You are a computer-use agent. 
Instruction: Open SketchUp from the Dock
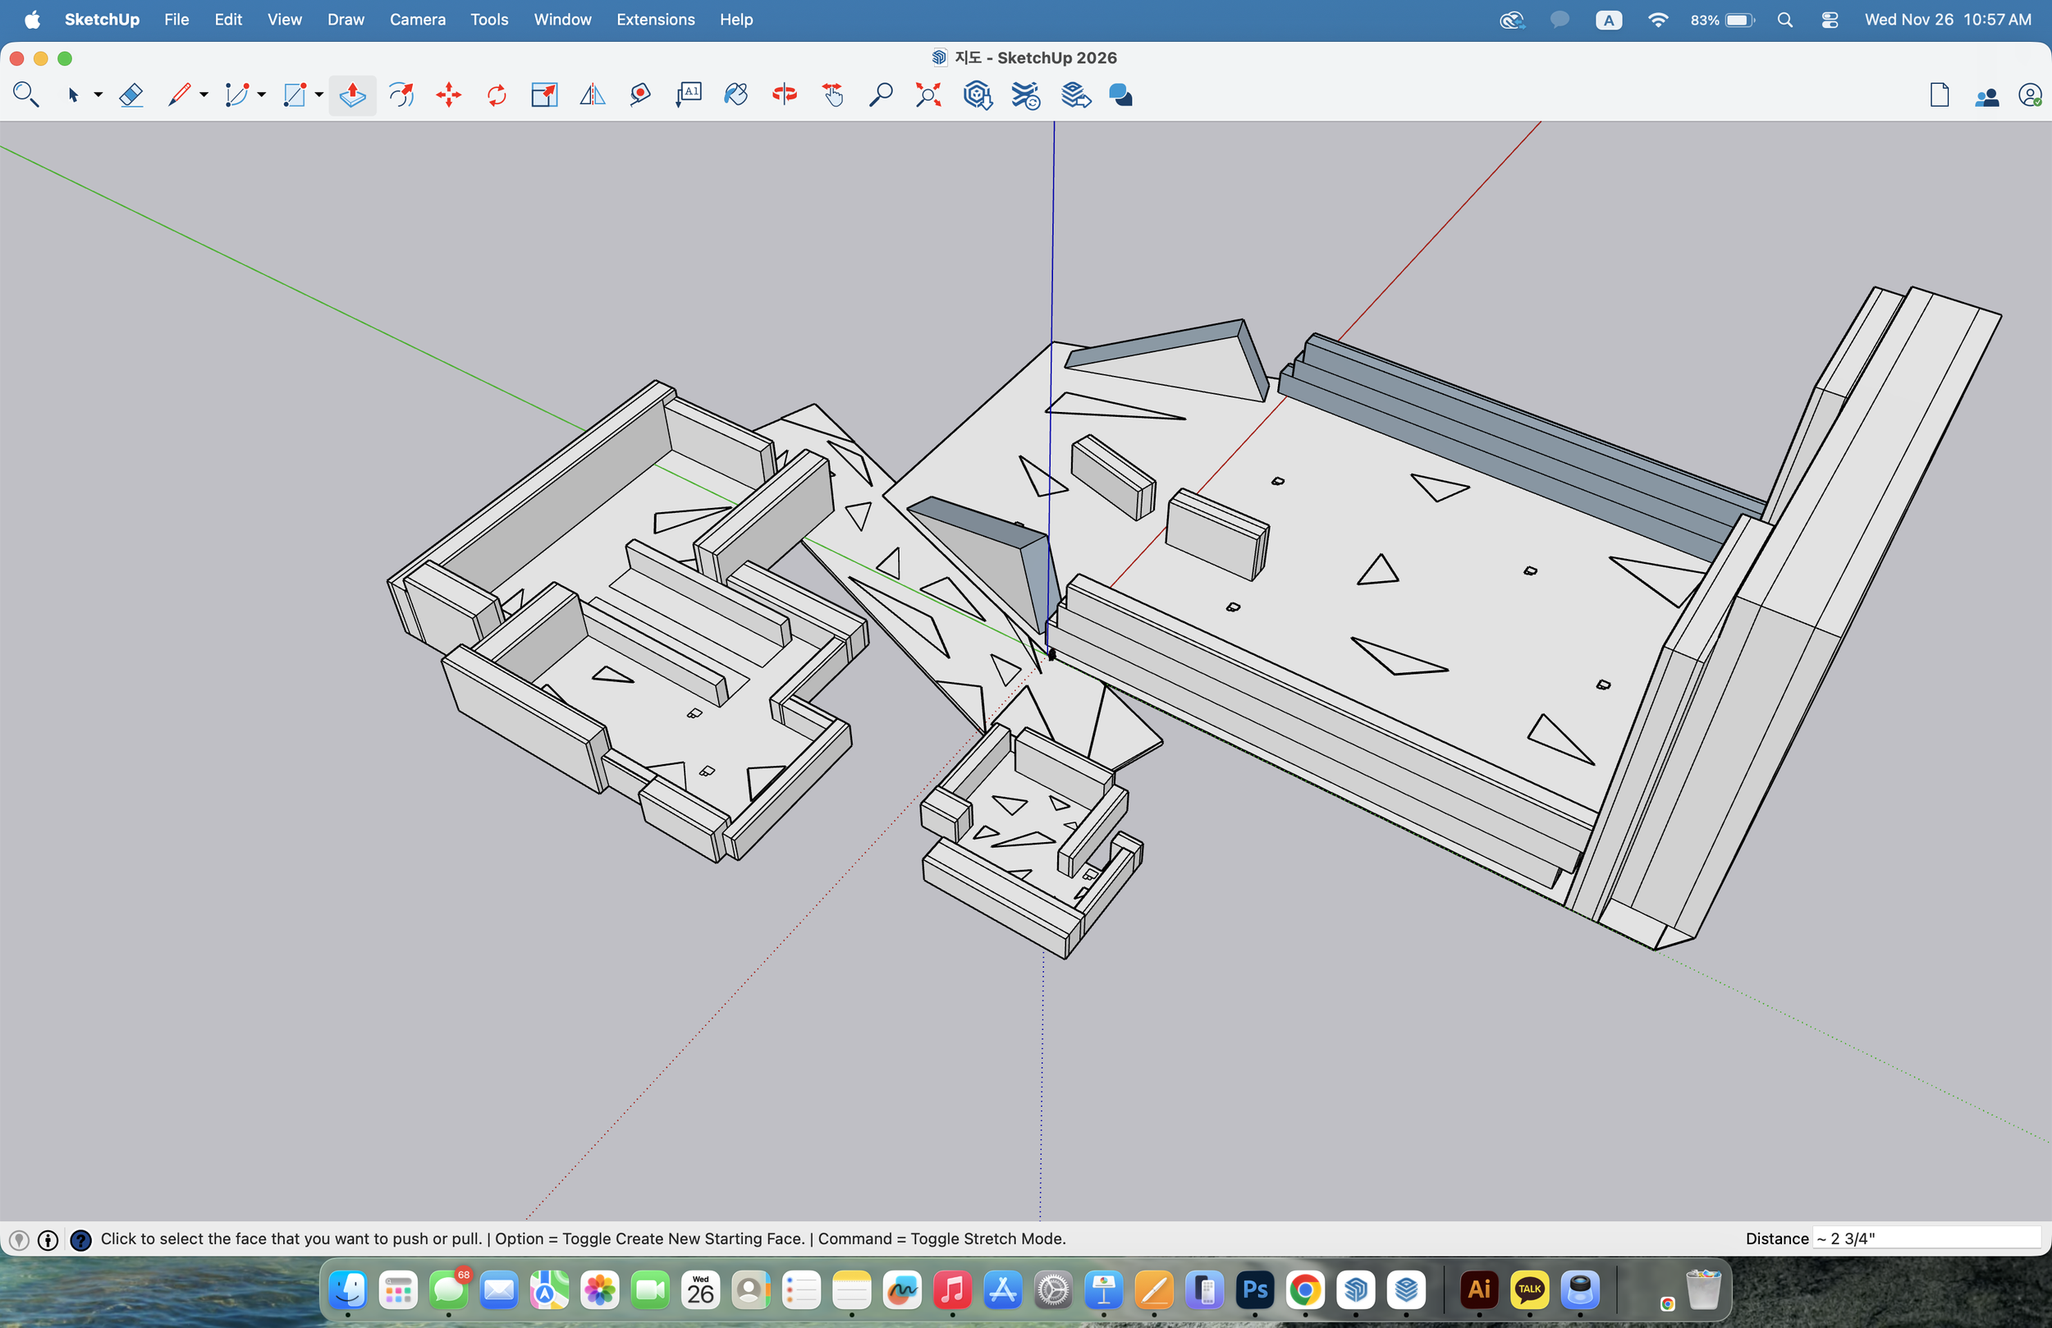pyautogui.click(x=1356, y=1290)
